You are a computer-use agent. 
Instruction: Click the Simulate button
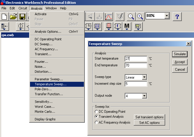tap(180, 54)
